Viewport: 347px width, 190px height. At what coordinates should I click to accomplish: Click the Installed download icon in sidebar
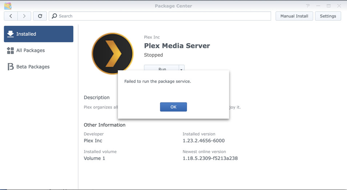11,34
